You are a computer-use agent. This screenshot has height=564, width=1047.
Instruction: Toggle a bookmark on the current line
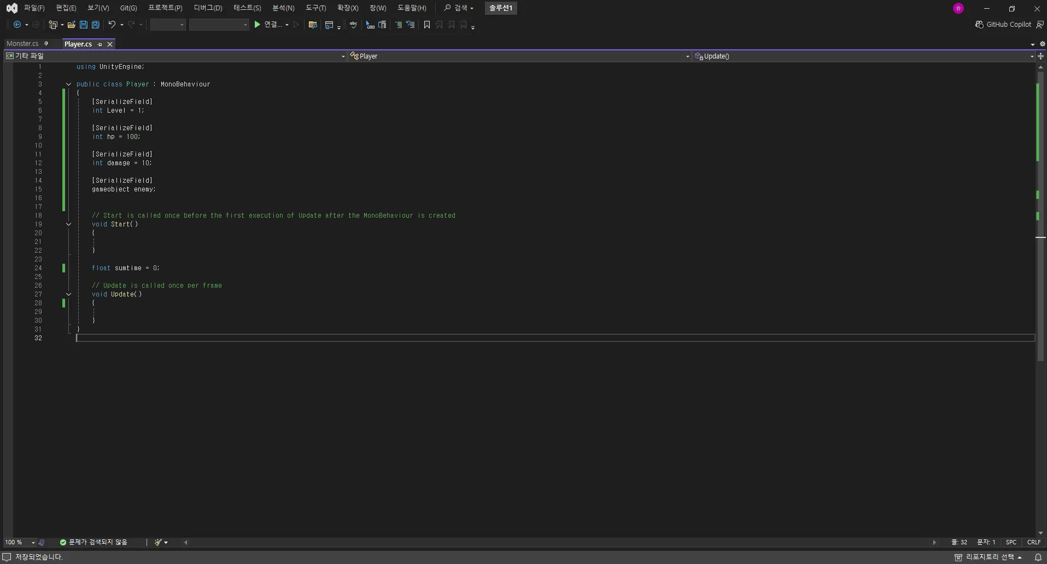(x=426, y=25)
